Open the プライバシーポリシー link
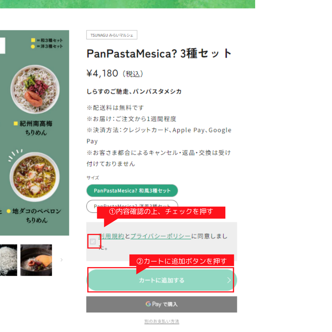This screenshot has height=332, width=332. click(x=160, y=236)
